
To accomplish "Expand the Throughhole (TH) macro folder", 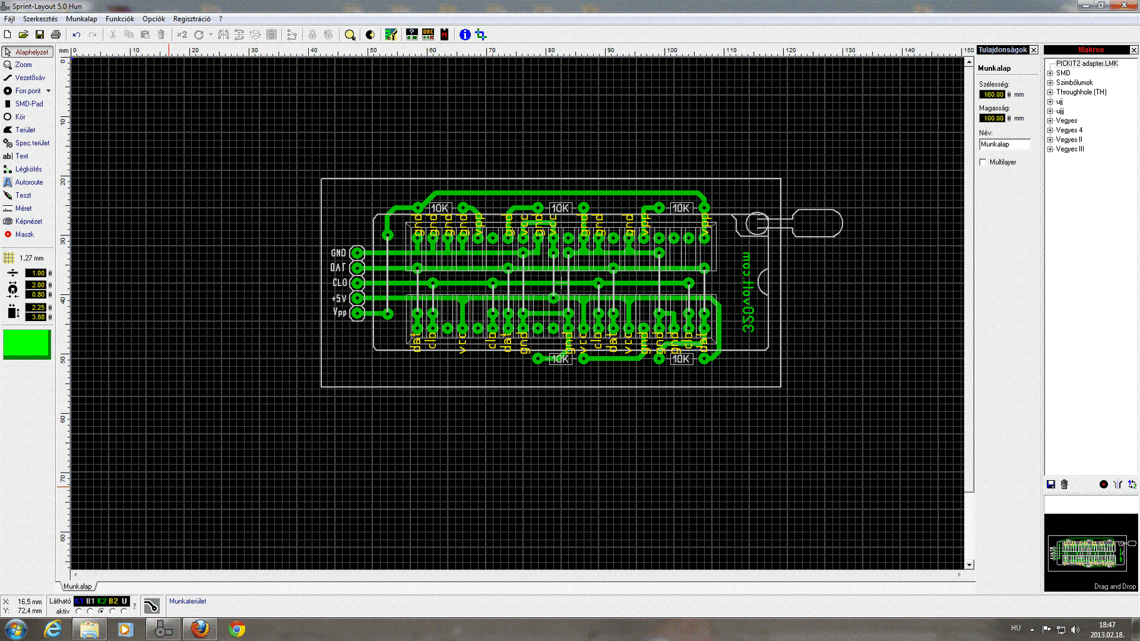I will pos(1050,92).
